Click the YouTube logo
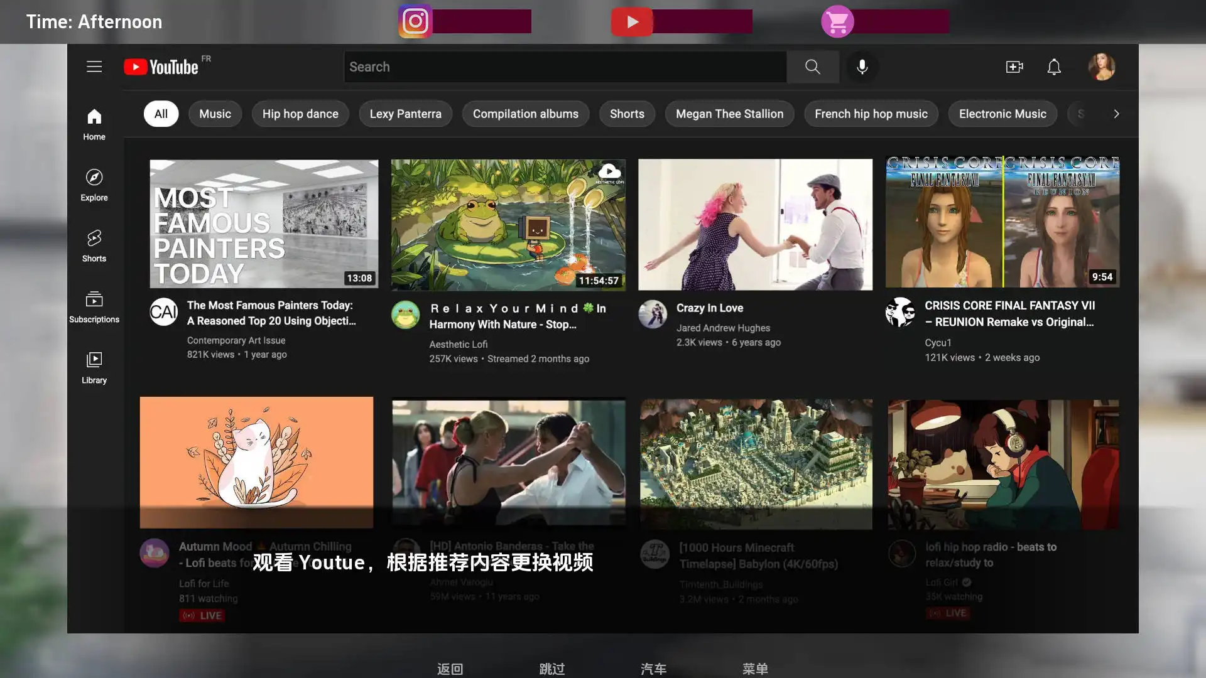The height and width of the screenshot is (678, 1206). click(x=161, y=67)
